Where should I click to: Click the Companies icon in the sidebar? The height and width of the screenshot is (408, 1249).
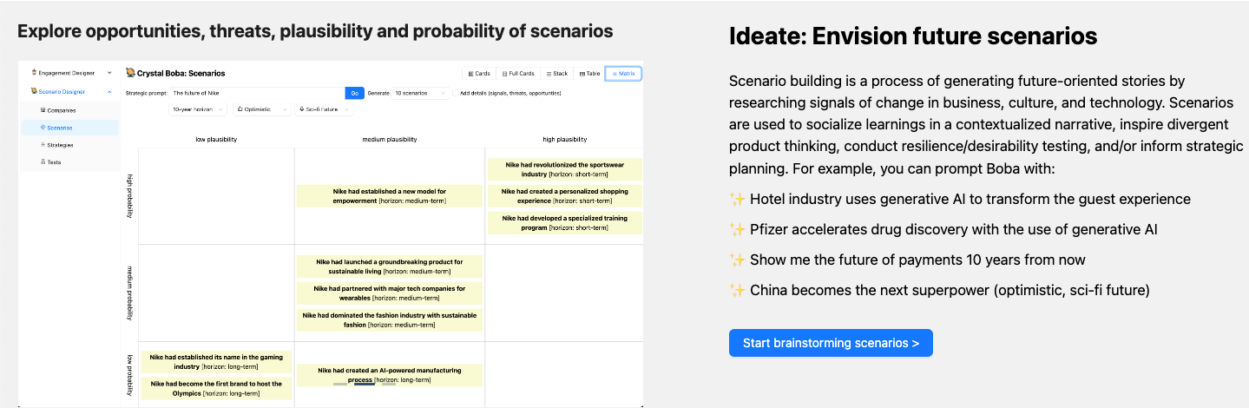43,110
